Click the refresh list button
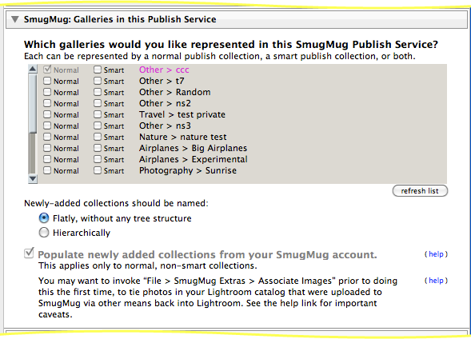The image size is (471, 339). coord(420,190)
